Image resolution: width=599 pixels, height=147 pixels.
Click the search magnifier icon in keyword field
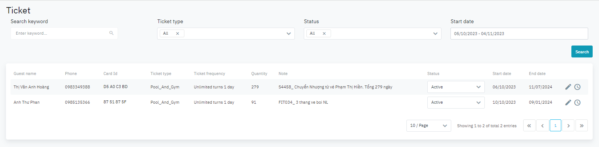111,33
